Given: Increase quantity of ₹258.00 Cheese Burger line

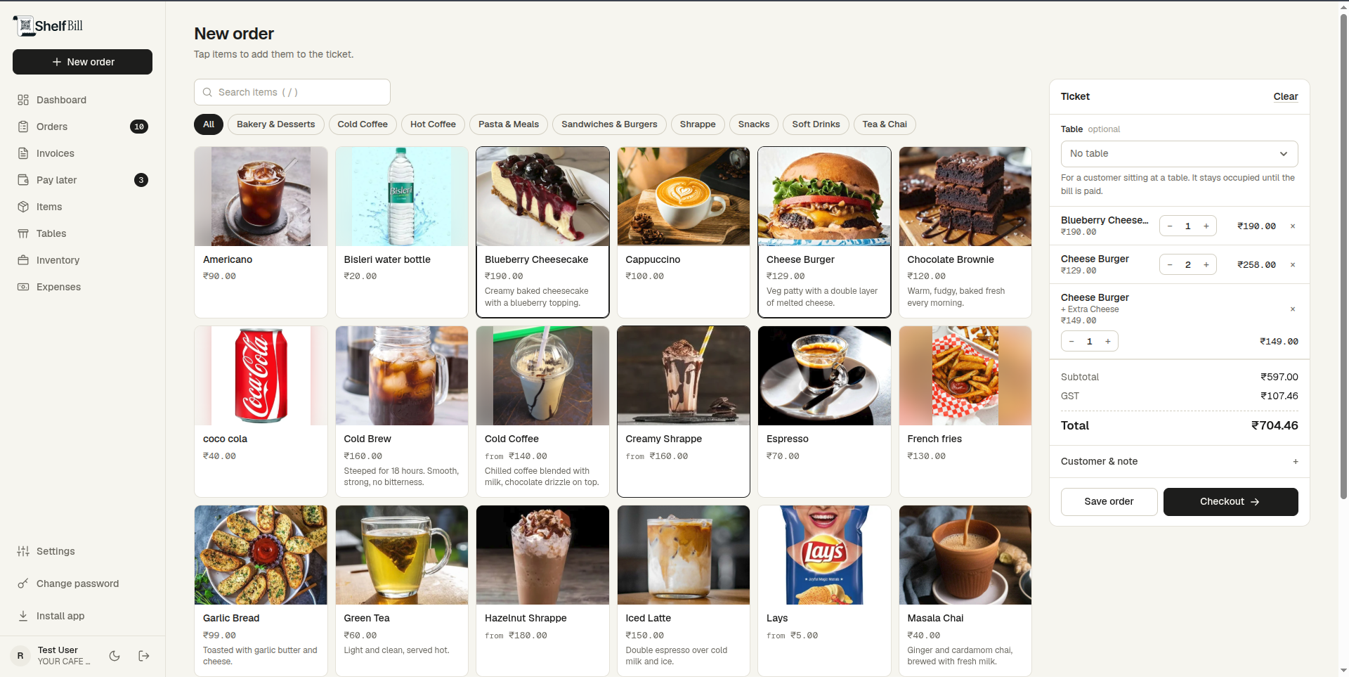Looking at the screenshot, I should point(1206,265).
